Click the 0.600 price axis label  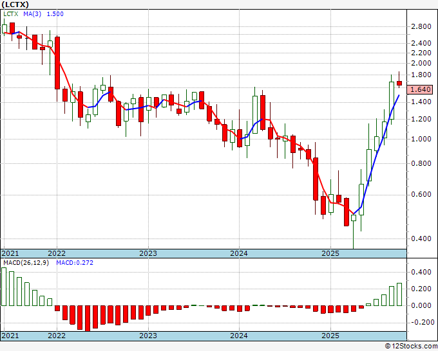(x=421, y=194)
